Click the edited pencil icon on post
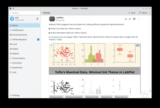The width and height of the screenshot is (160, 108). (130, 19)
